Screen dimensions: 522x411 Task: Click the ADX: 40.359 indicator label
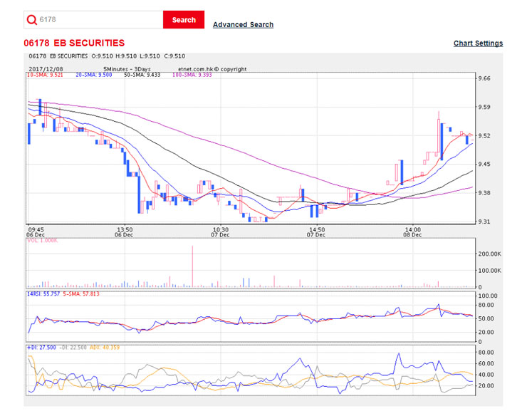[105, 348]
